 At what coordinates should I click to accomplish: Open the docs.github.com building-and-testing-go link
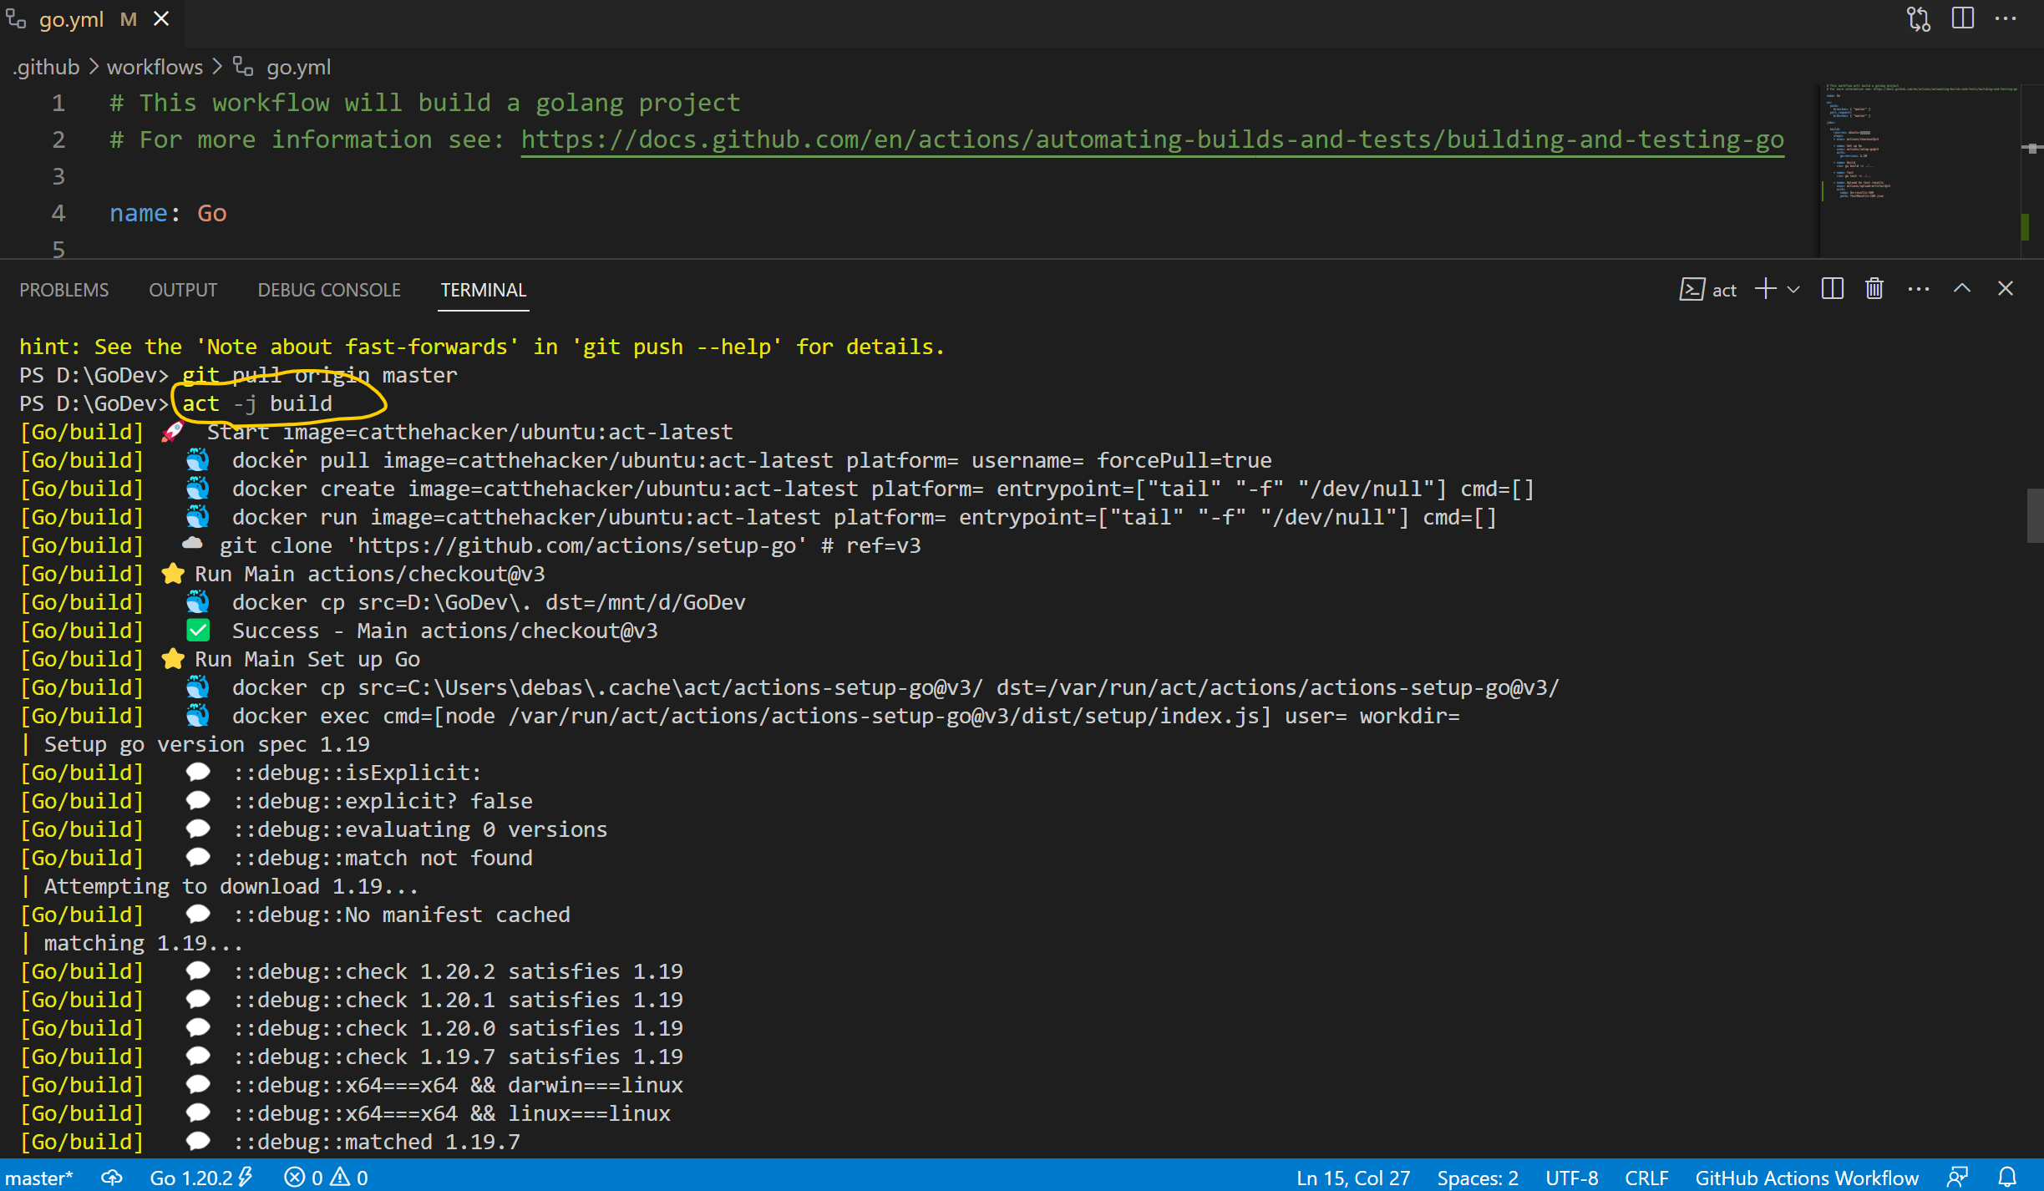point(1152,139)
